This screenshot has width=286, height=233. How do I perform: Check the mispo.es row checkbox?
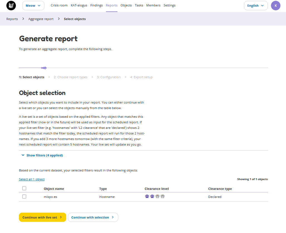click(x=24, y=197)
